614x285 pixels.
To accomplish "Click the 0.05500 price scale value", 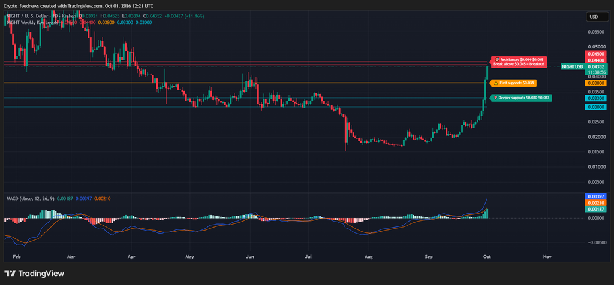I will tap(596, 31).
